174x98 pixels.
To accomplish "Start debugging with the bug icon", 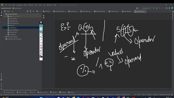I will (157, 8).
